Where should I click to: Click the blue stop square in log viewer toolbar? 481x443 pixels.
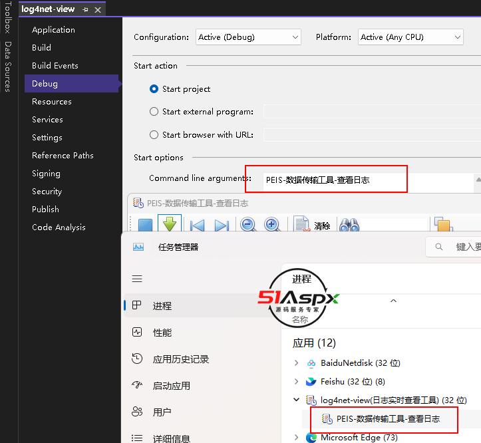pyautogui.click(x=145, y=225)
